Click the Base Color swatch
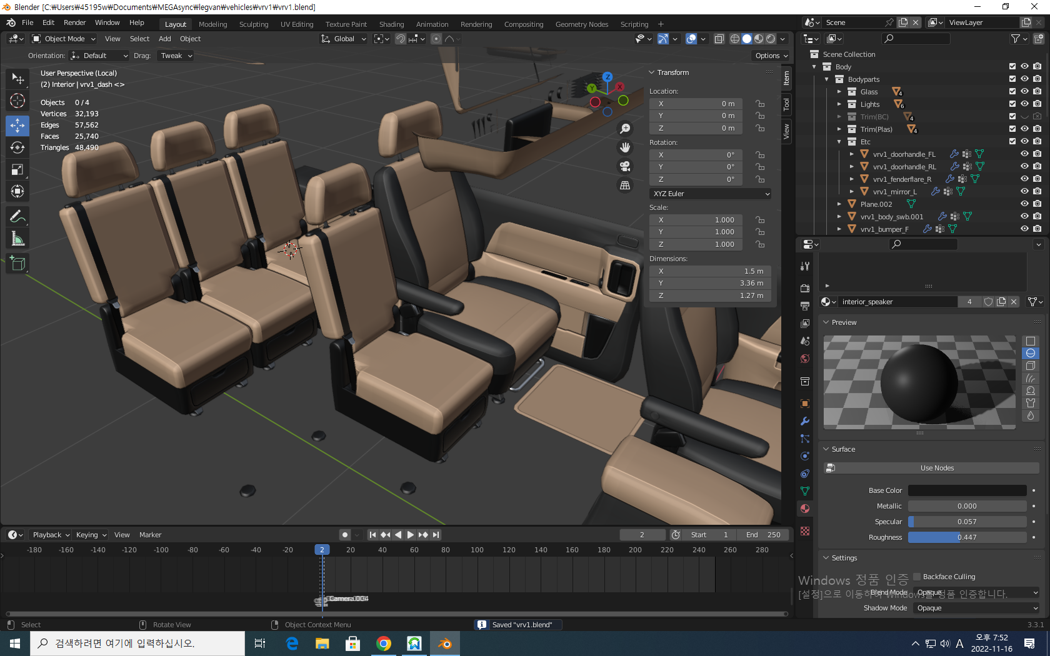Screen dimensions: 1050x656 [966, 490]
